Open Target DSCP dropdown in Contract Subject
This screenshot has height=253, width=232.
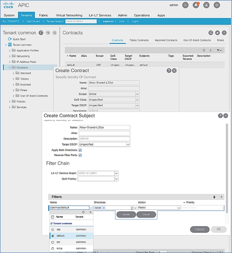coord(128,144)
